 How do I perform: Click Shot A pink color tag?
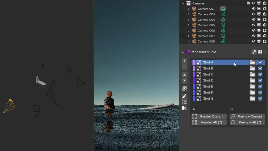tap(194, 62)
